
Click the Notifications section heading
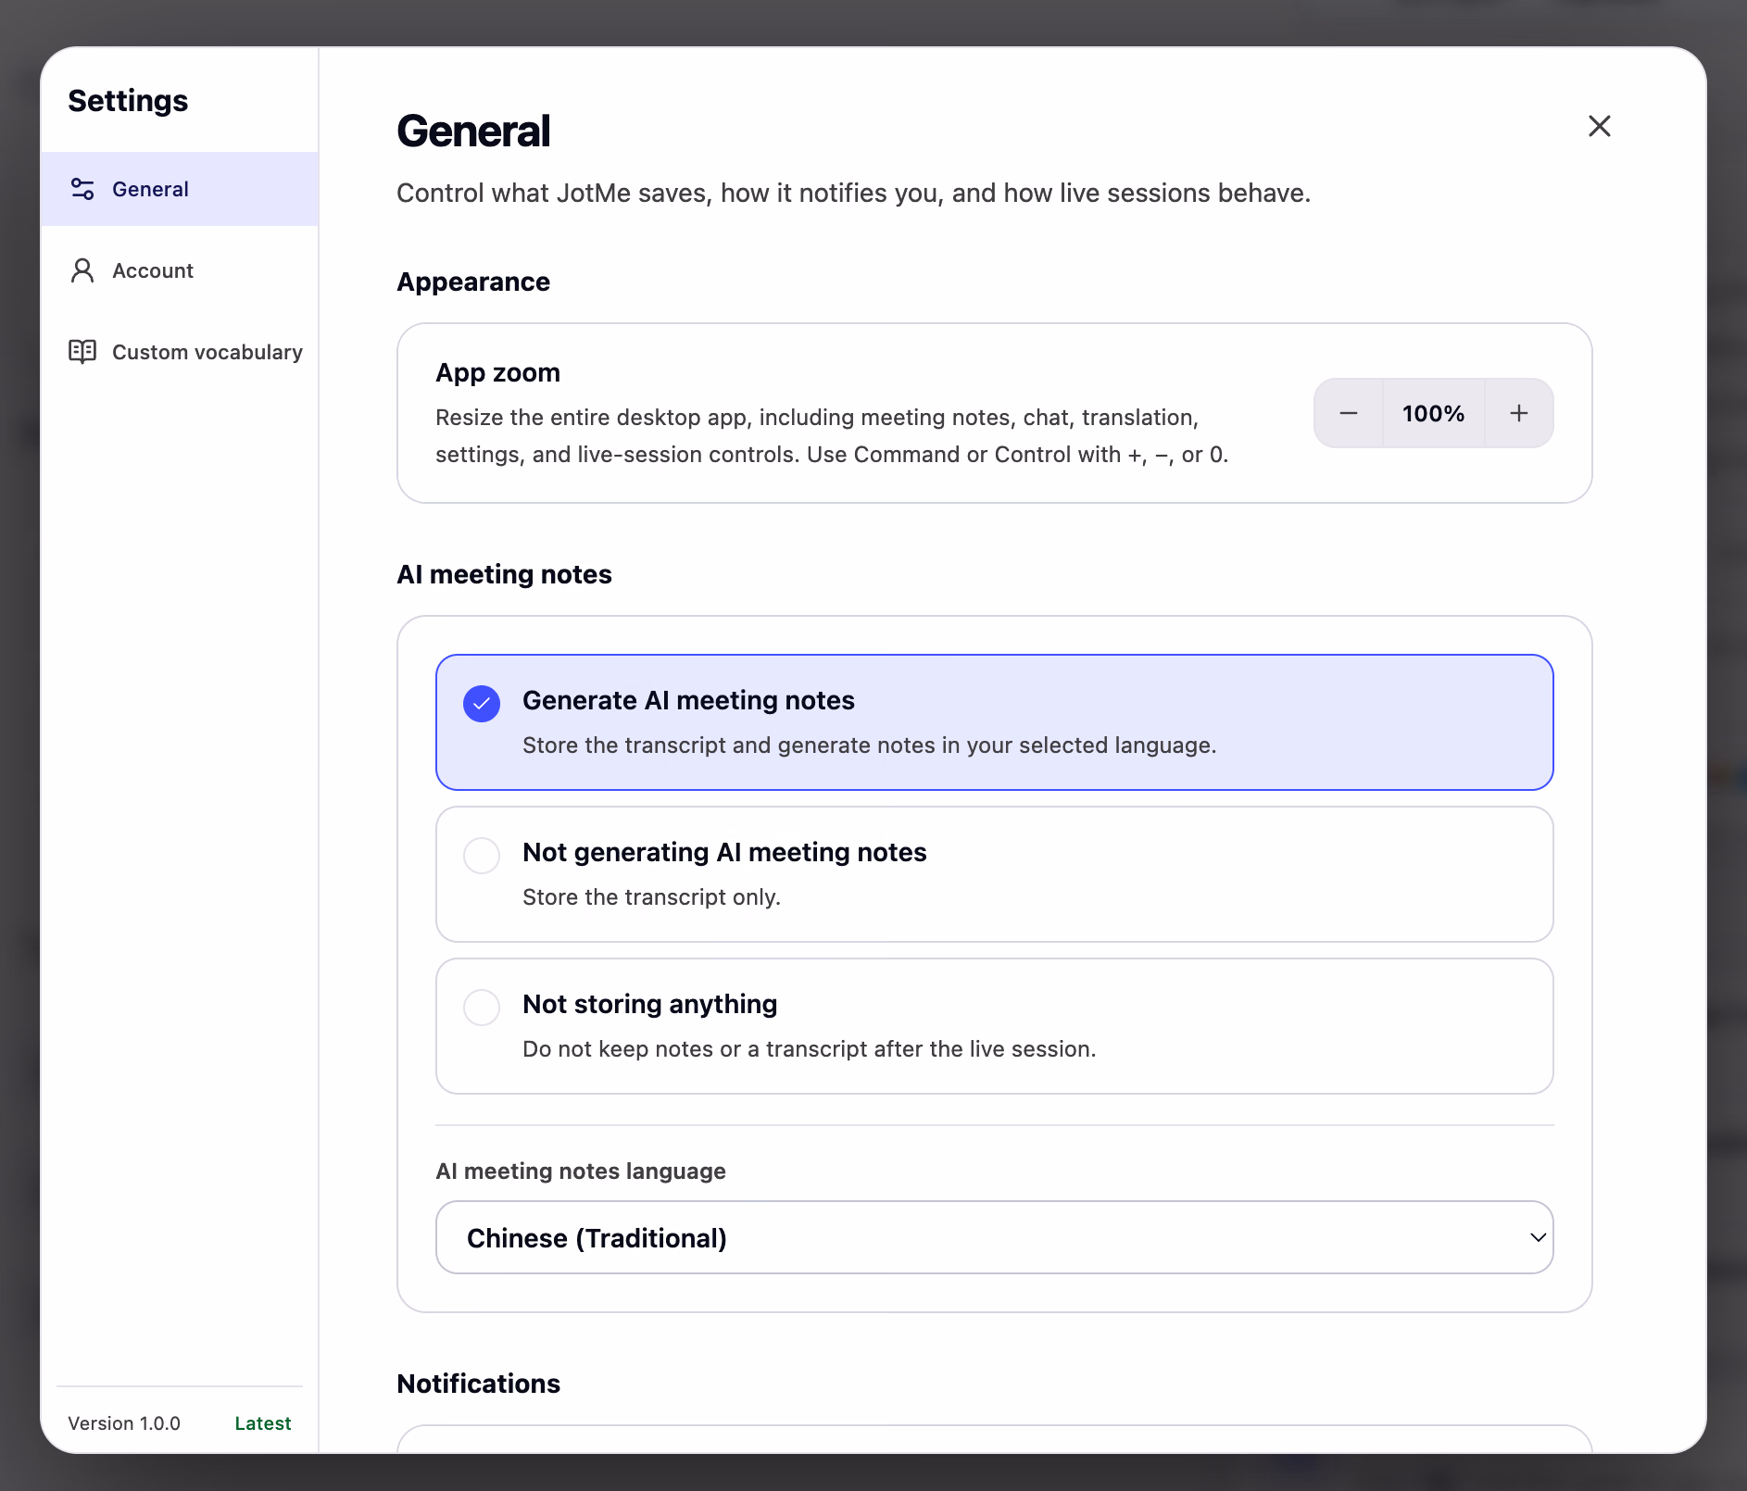pyautogui.click(x=479, y=1384)
